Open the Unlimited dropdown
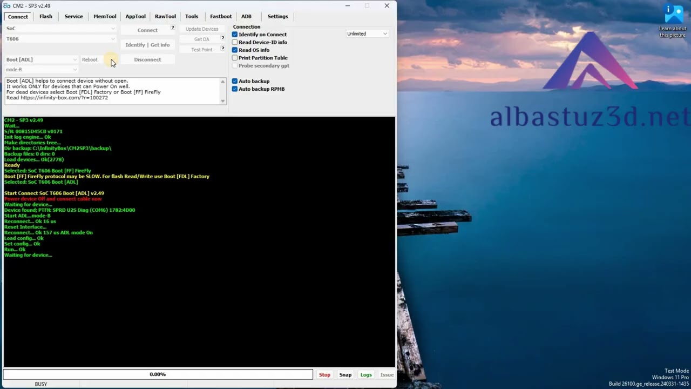 367,33
